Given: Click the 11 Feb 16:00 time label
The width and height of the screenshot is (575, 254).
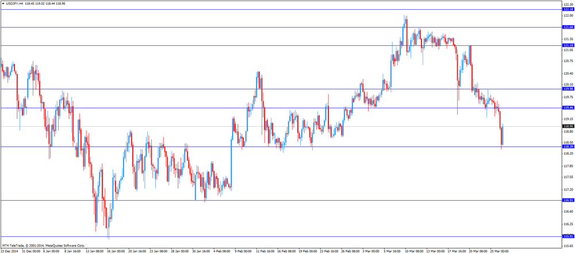Looking at the screenshot, I should click(265, 252).
